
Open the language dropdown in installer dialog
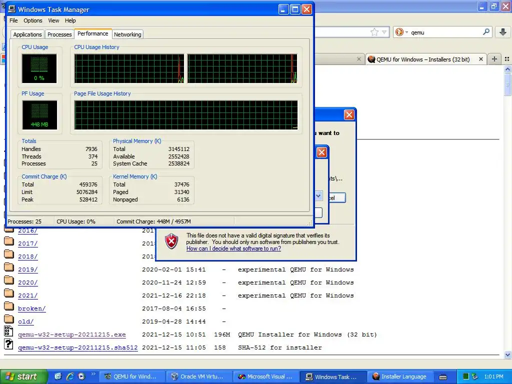[318, 196]
